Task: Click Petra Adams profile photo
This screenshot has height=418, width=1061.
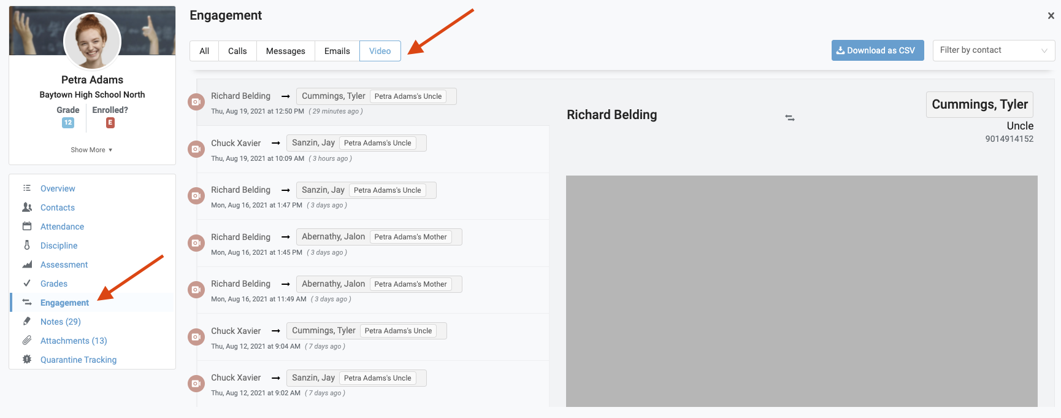Action: tap(92, 41)
